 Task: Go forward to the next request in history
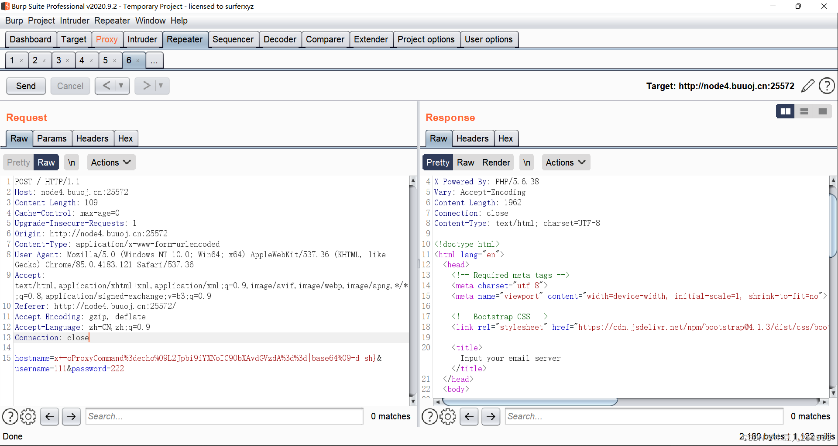coord(146,86)
